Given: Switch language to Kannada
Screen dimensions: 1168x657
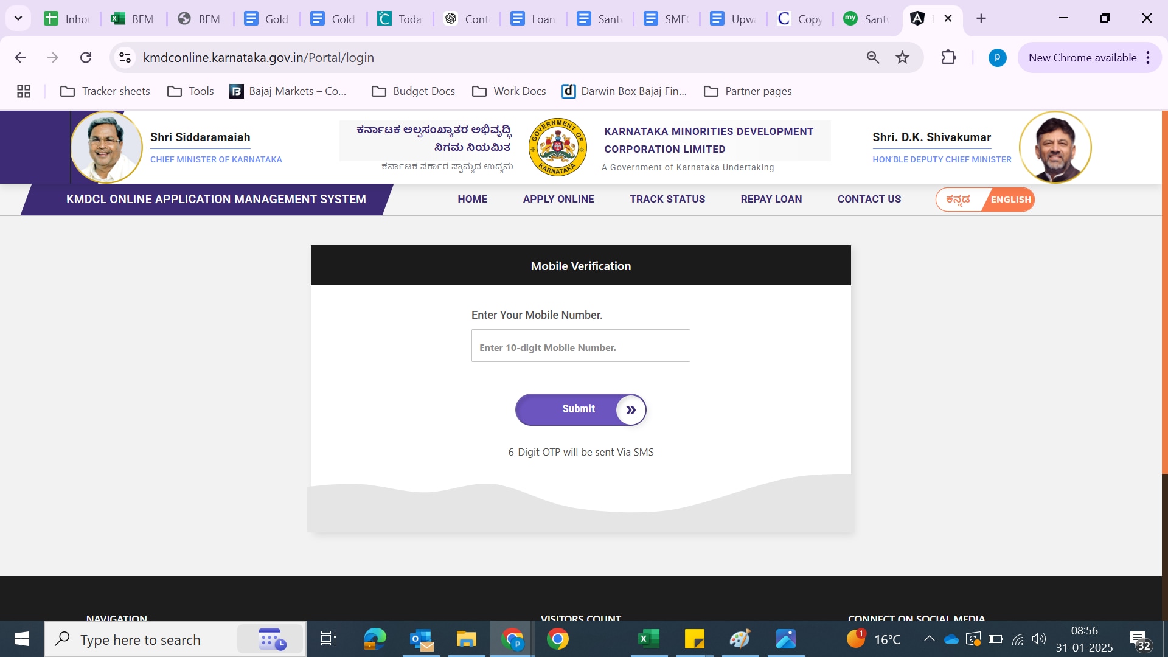Looking at the screenshot, I should pyautogui.click(x=958, y=200).
